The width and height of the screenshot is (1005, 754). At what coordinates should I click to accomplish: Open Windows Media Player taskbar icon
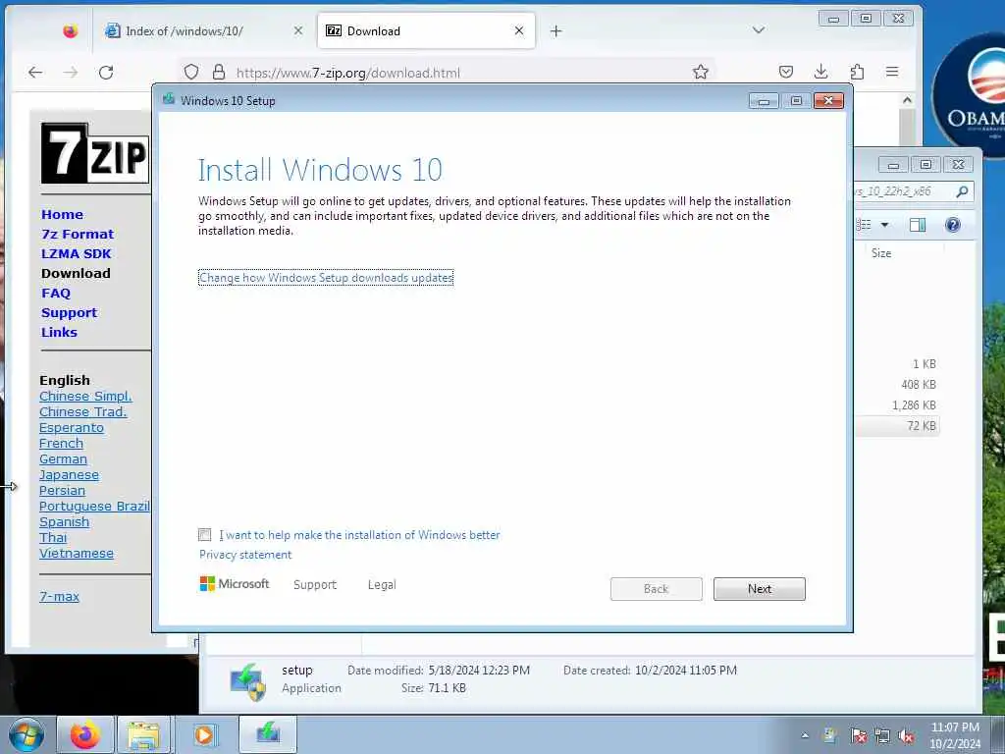pyautogui.click(x=205, y=734)
